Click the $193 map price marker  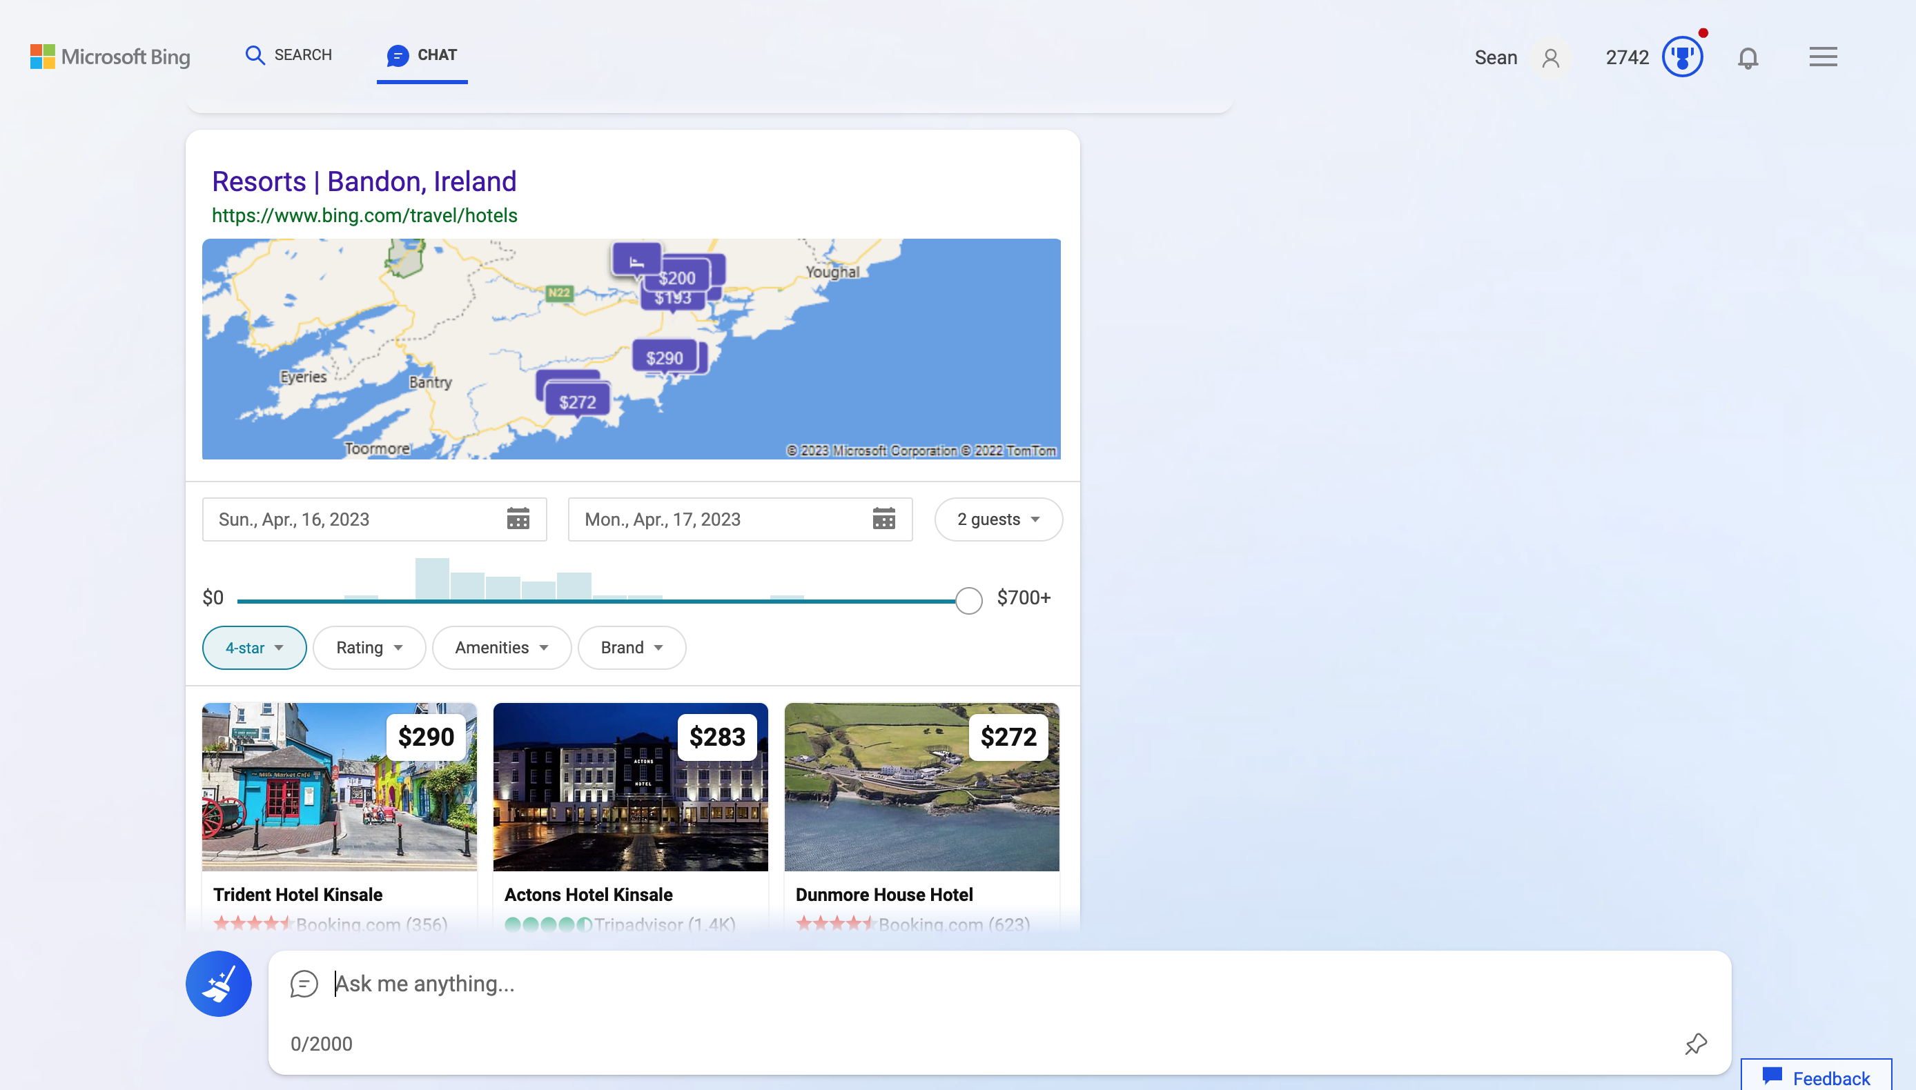[673, 299]
